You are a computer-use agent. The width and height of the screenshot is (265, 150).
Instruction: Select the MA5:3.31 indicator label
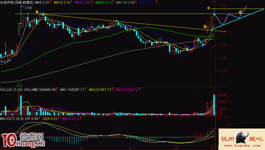42,3
